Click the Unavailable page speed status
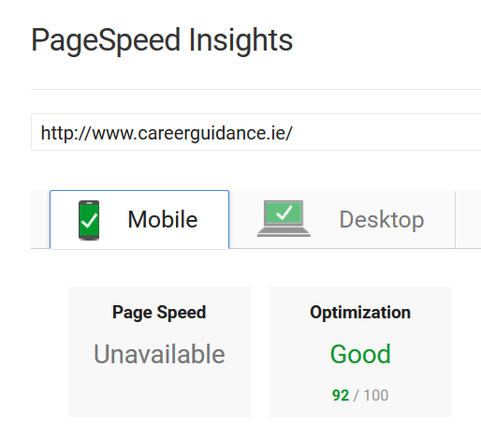Screen dimensions: 481x440 click(159, 354)
